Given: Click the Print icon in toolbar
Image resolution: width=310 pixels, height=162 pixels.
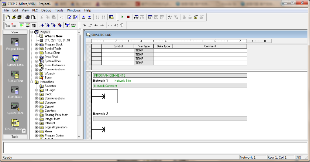Looking at the screenshot, I should [27, 17].
